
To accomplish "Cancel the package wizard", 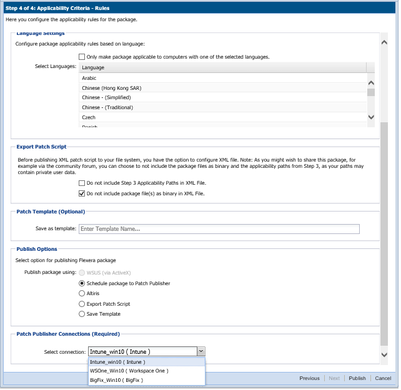I will [383, 378].
